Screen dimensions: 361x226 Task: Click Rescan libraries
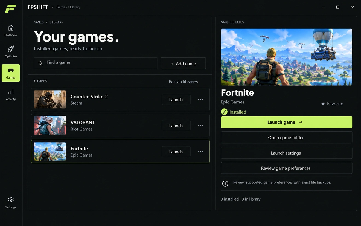(x=183, y=82)
